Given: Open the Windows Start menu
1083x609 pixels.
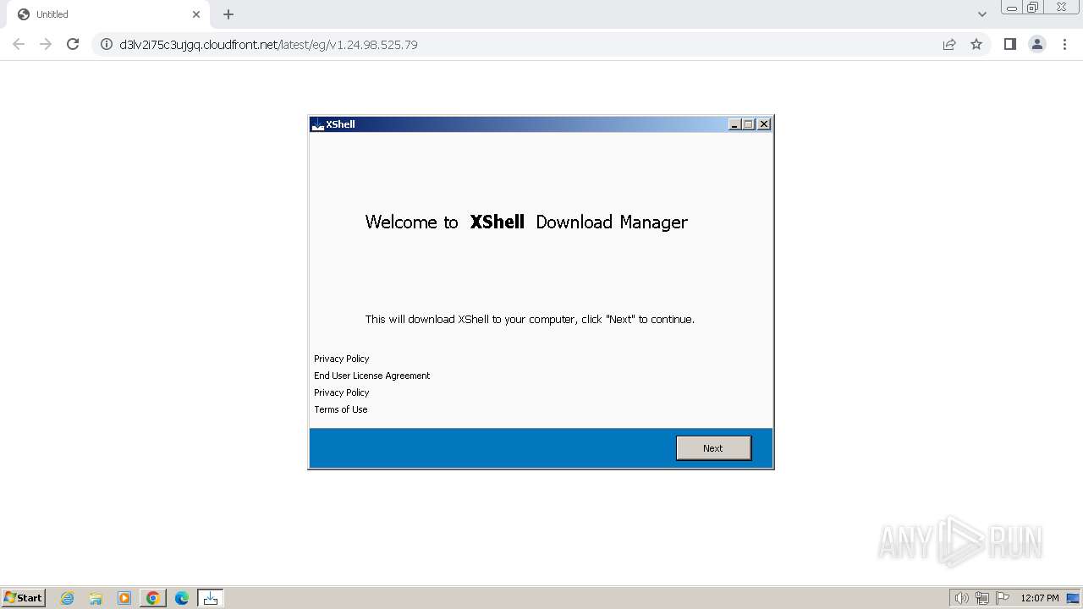Looking at the screenshot, I should [x=24, y=597].
